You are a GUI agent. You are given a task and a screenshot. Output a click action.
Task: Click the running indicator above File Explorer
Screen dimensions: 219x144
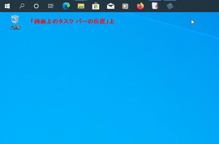(x=81, y=1)
